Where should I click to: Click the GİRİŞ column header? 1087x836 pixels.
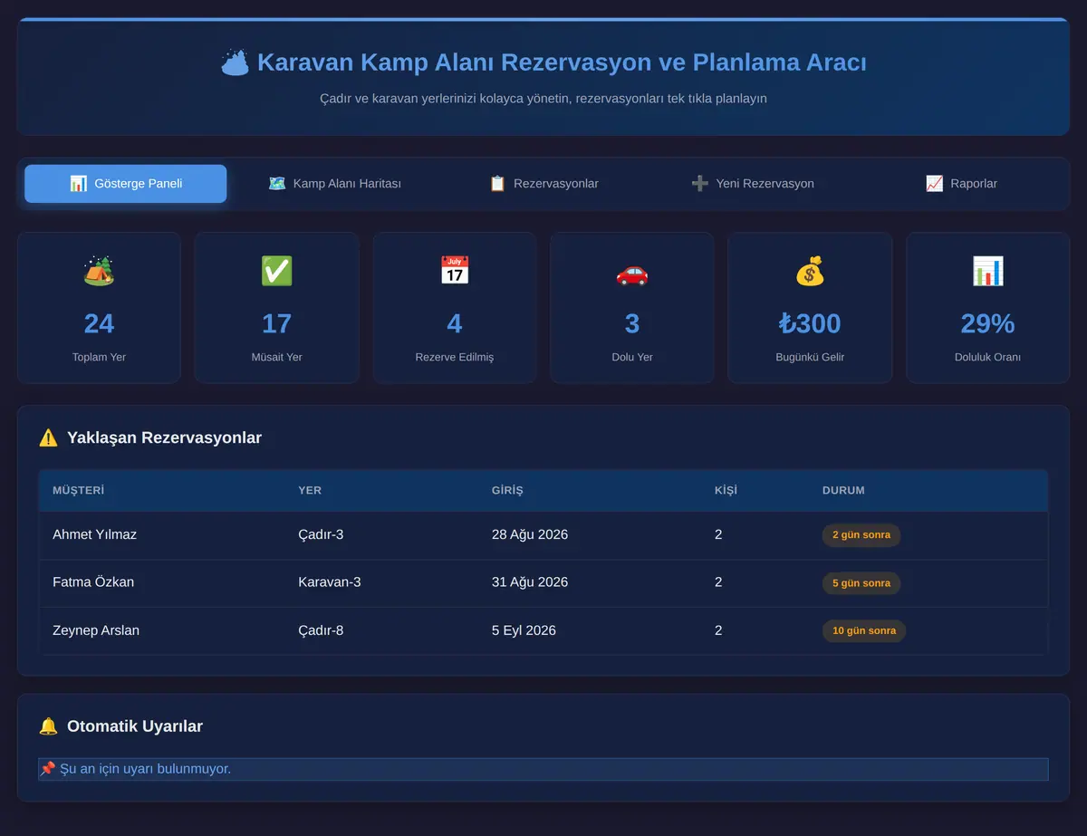(x=507, y=491)
